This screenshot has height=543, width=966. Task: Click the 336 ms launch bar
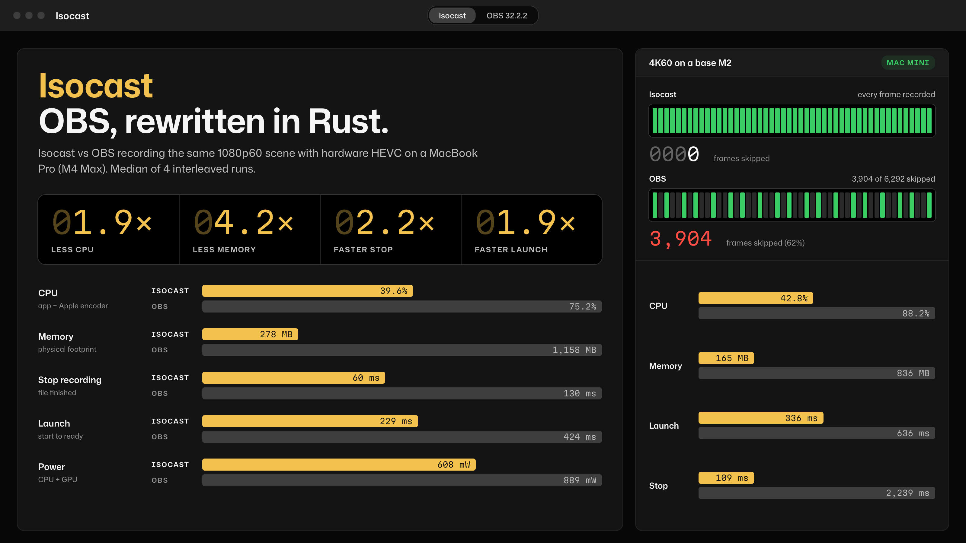pos(761,418)
